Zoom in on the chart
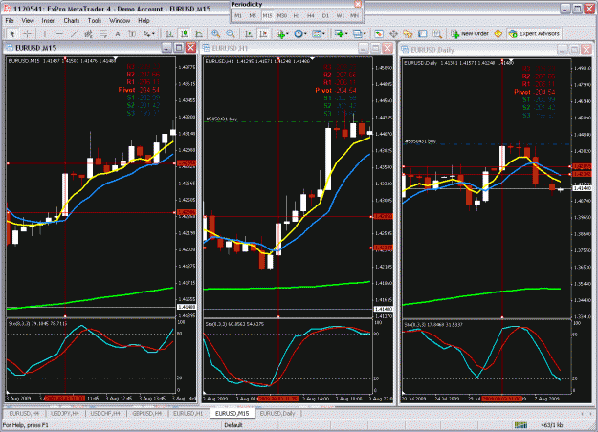 [x=216, y=33]
